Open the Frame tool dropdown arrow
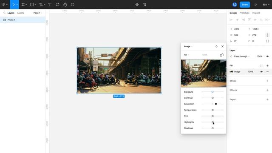This screenshot has width=272, height=153. (x=26, y=5)
